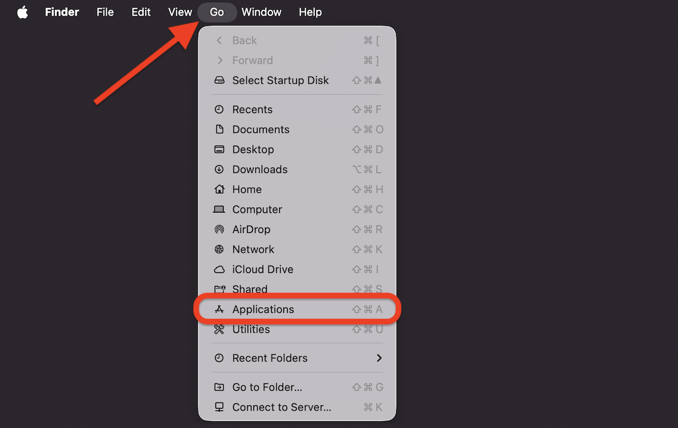Click the Recents clock icon
The image size is (678, 428).
coord(219,110)
